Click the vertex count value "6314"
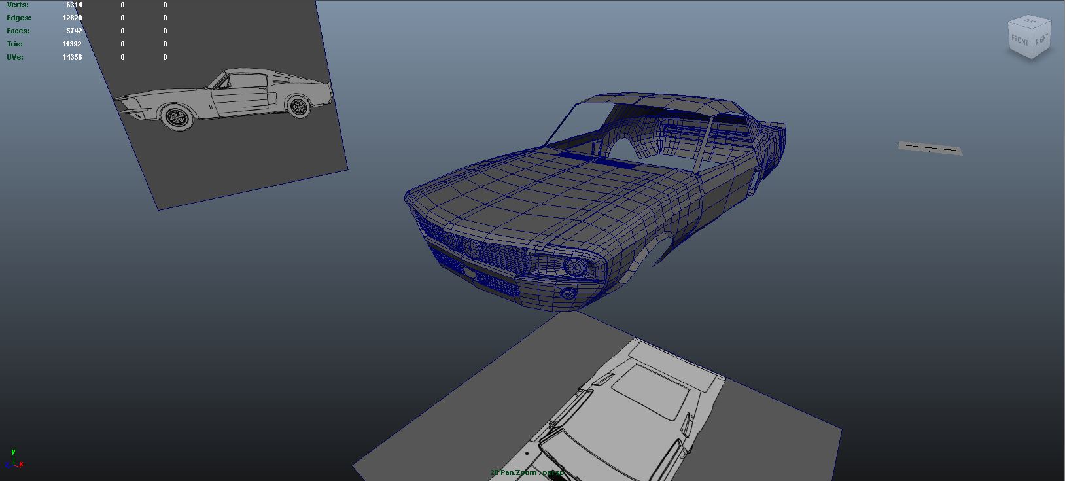This screenshot has width=1065, height=481. point(74,5)
